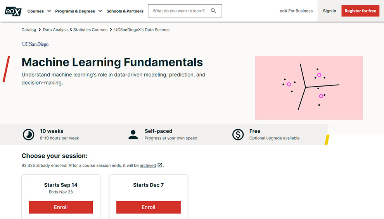Screen dimensions: 384x219
Task: Click the dollar sign icon beside Free
Action: (238, 135)
